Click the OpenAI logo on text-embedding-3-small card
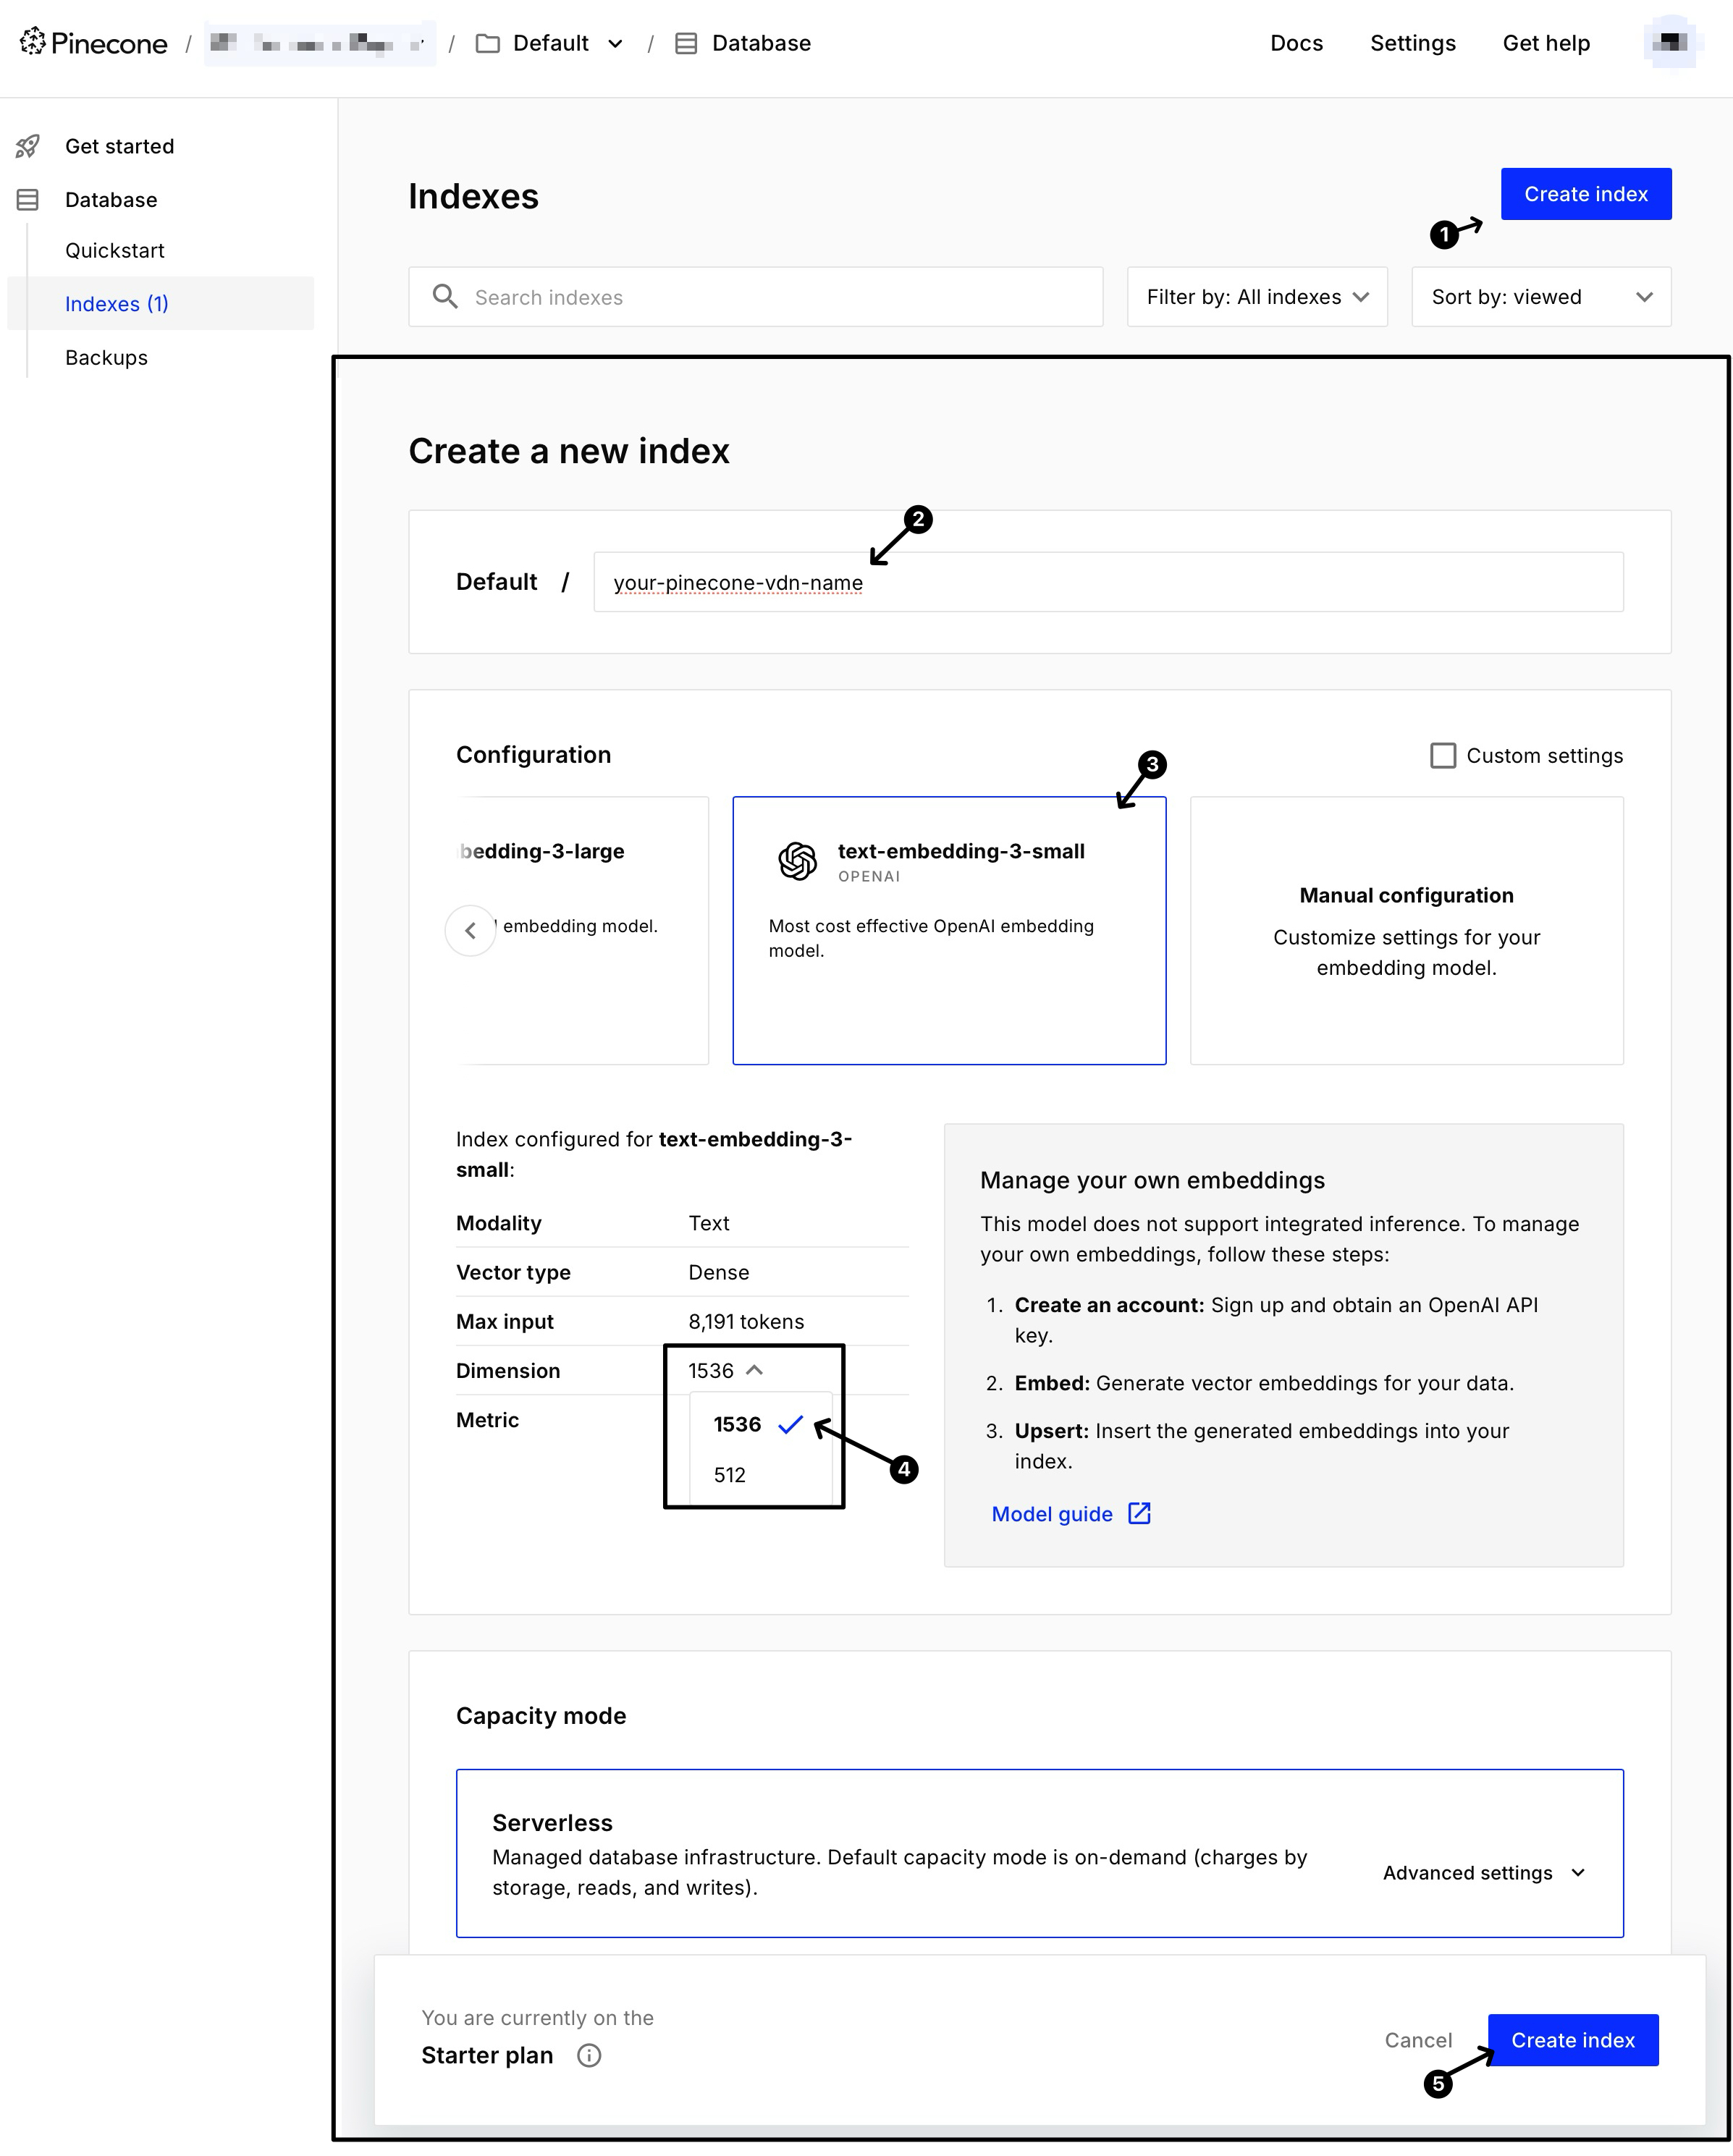 click(x=797, y=861)
